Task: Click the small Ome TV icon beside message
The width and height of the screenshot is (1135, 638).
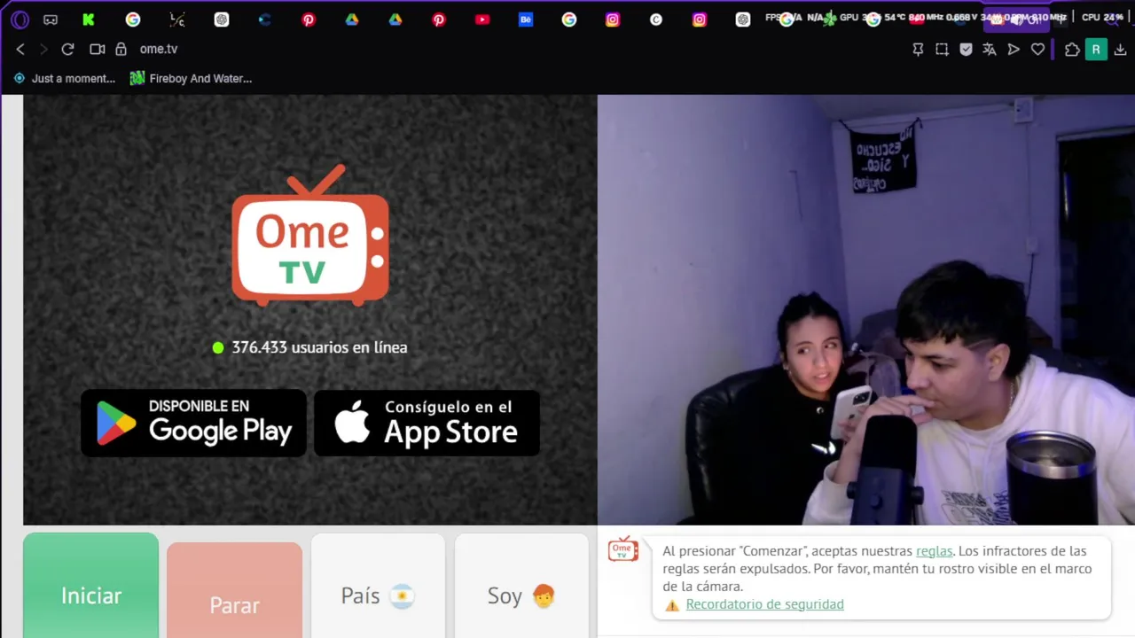Action: click(x=623, y=549)
